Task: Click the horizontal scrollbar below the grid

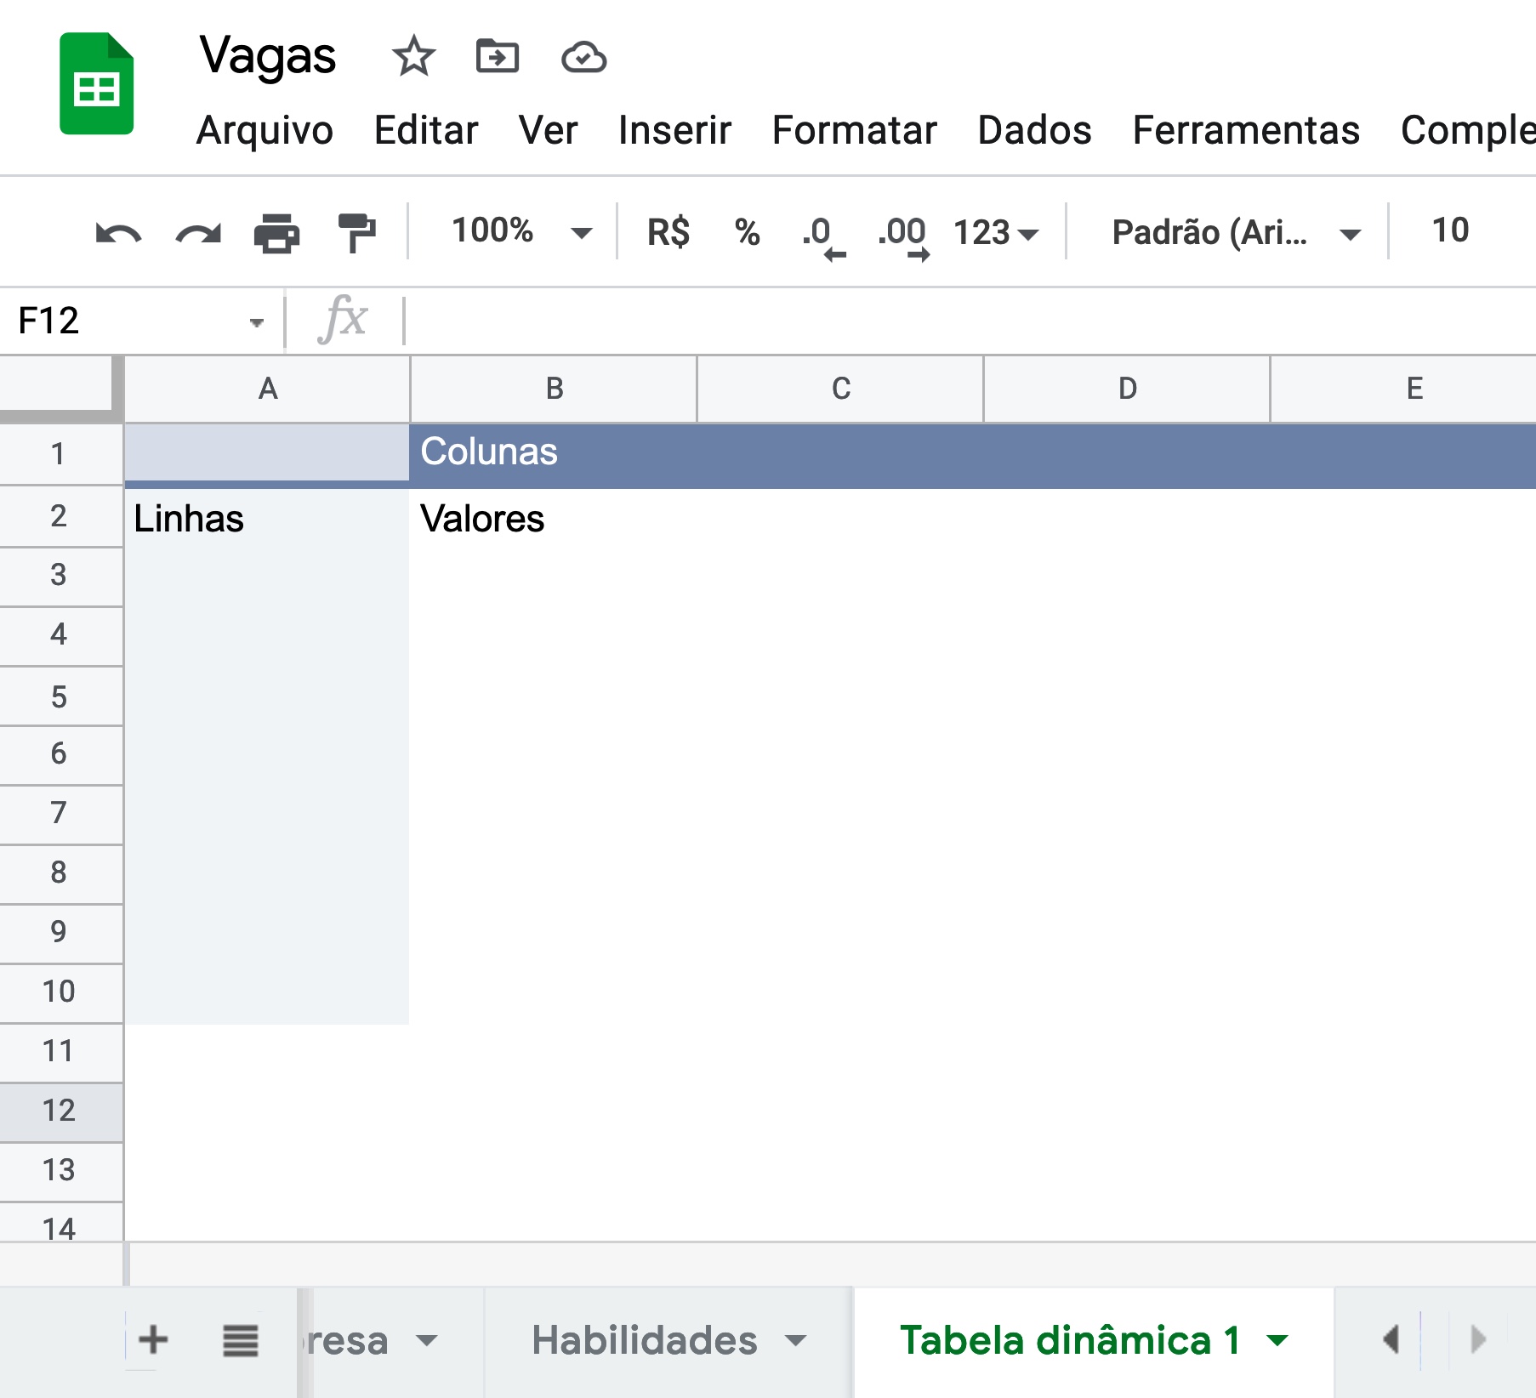Action: 832,1264
